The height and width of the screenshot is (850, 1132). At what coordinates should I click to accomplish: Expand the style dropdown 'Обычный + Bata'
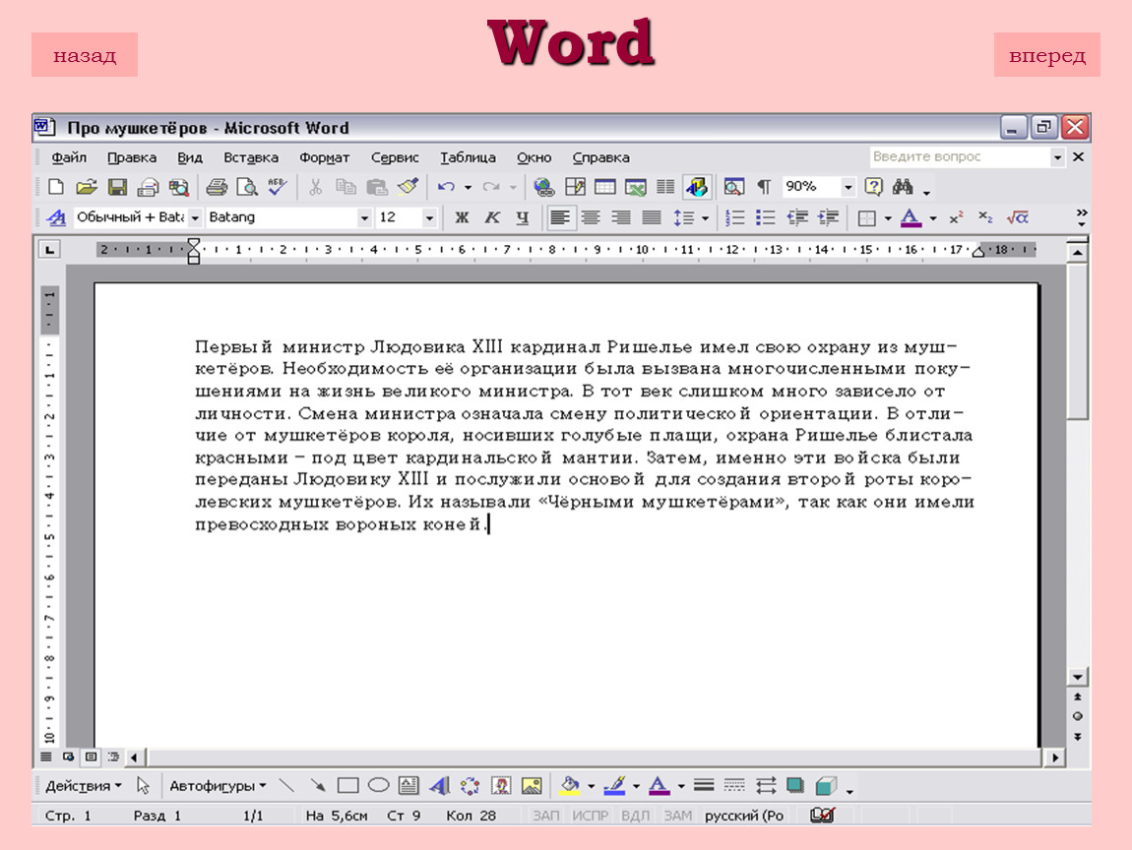pos(195,218)
